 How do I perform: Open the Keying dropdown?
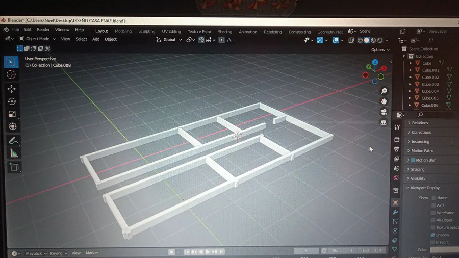(x=58, y=253)
